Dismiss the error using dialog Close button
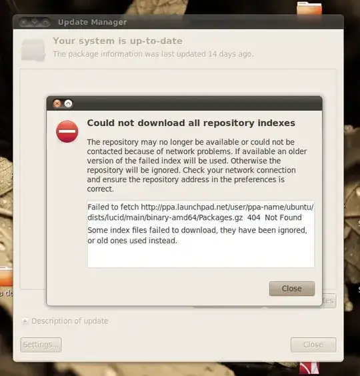 point(291,289)
